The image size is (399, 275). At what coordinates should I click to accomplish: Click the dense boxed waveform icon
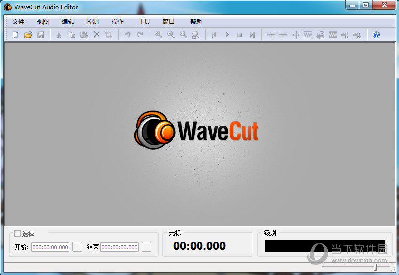[x=333, y=35]
